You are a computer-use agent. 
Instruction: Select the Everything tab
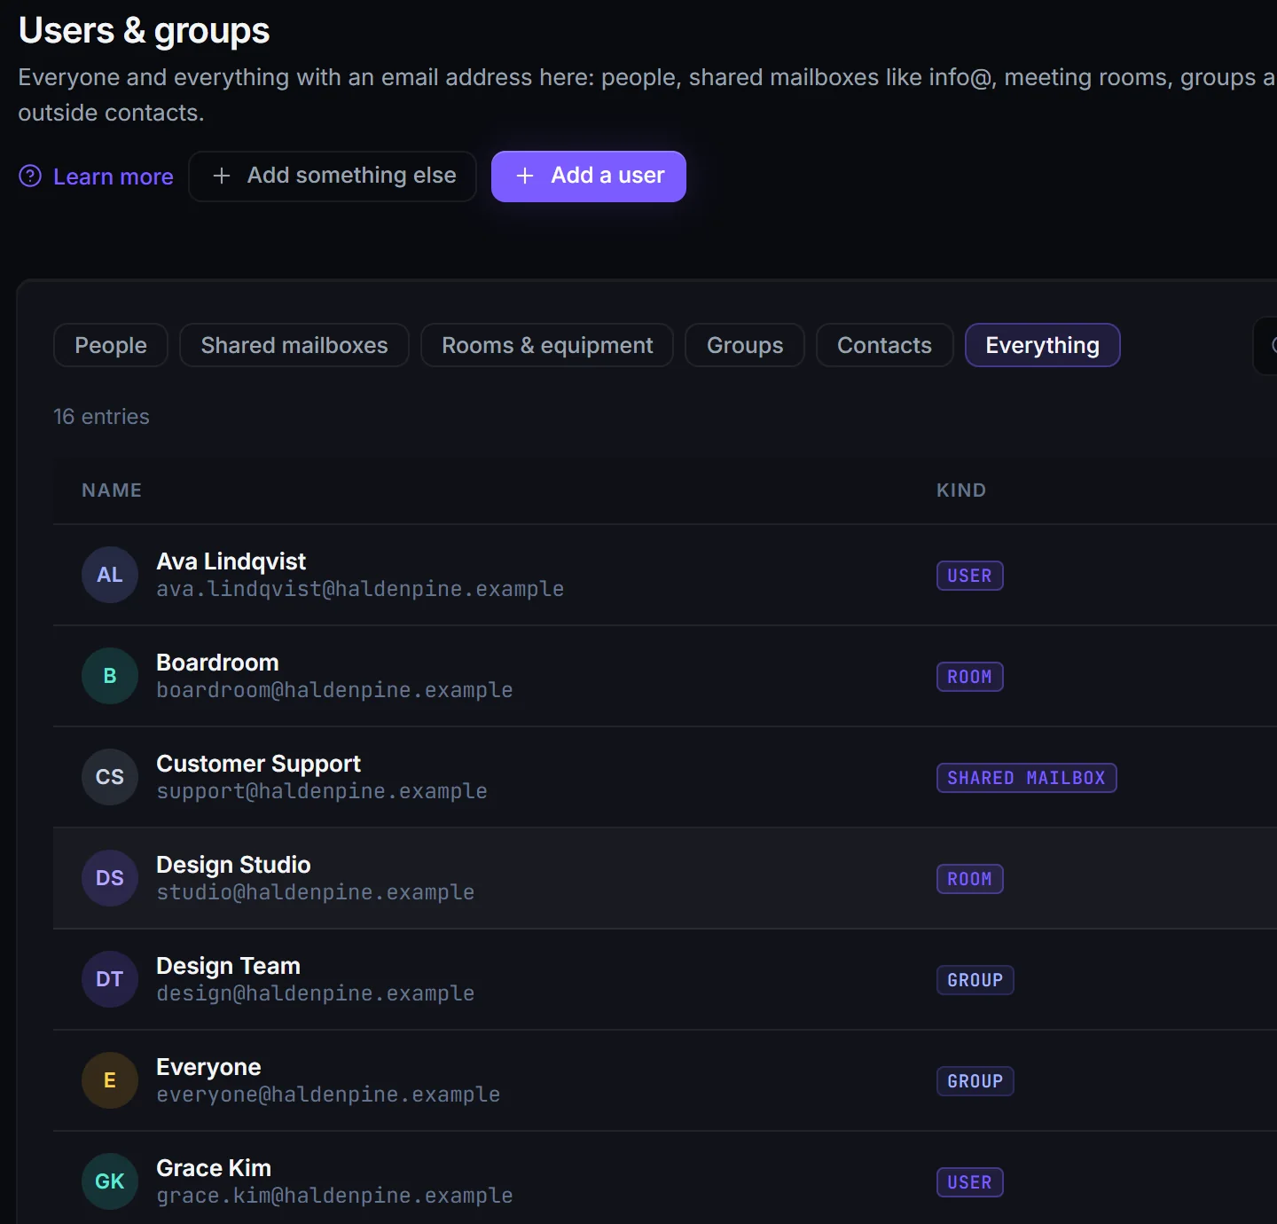(1042, 345)
